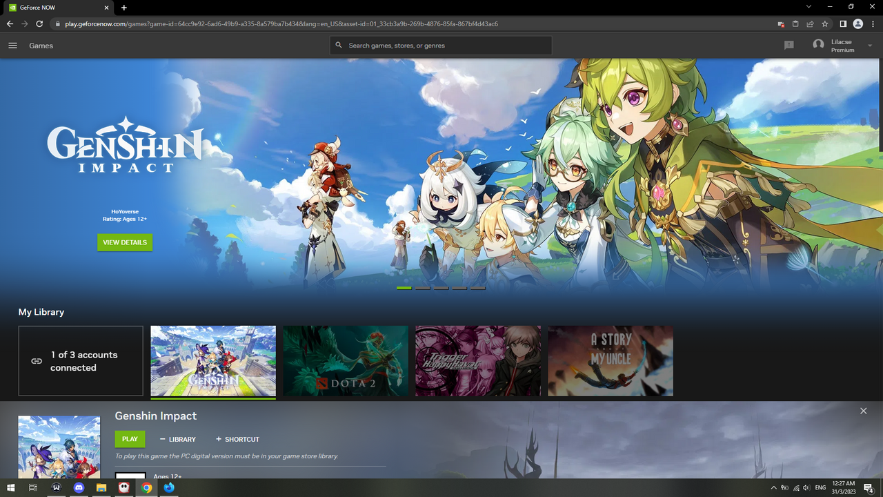Viewport: 883px width, 497px height.
Task: Click the My Library heading
Action: coord(41,312)
